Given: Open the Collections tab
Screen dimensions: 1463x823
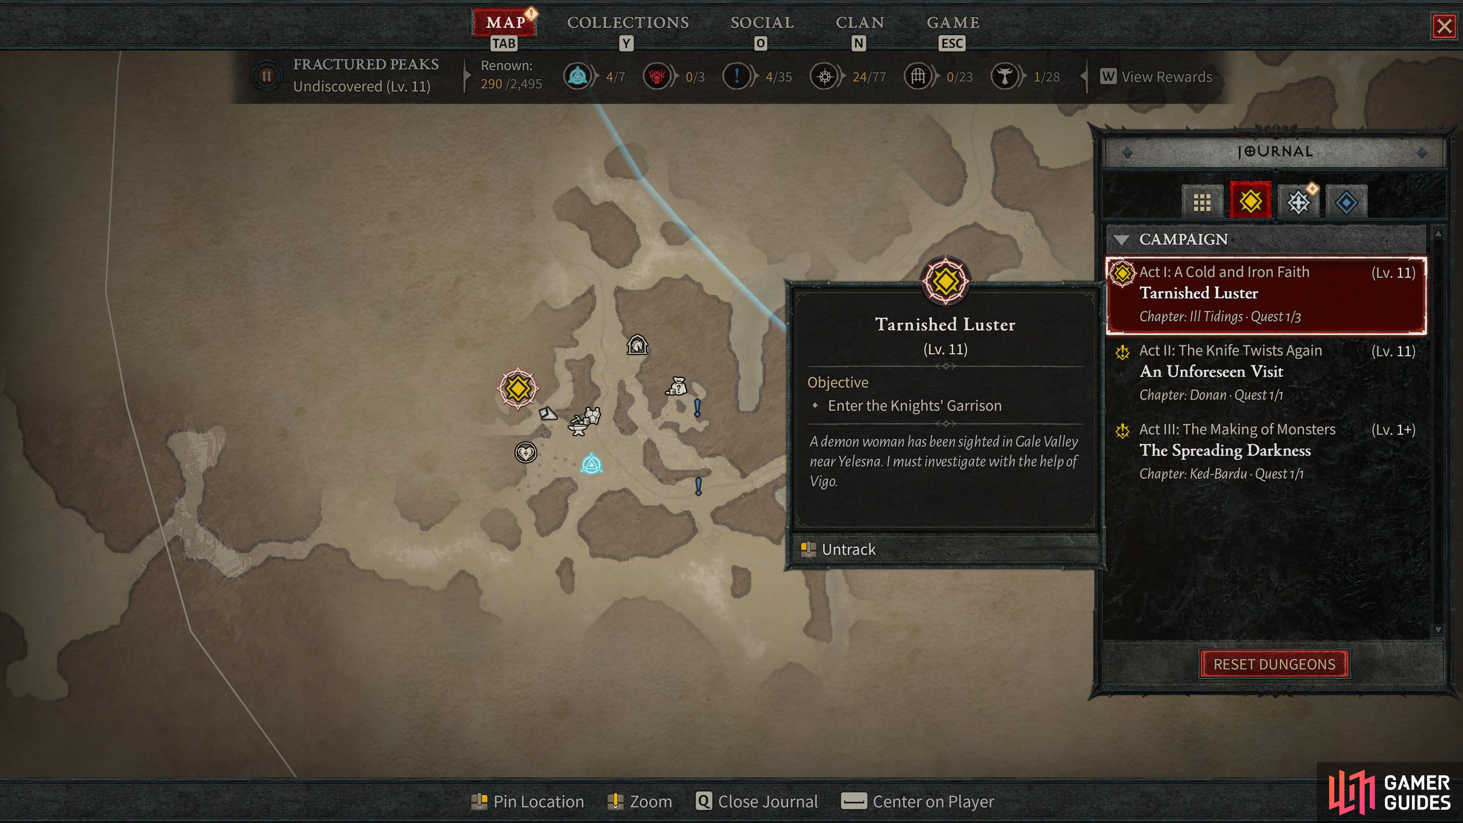Looking at the screenshot, I should tap(627, 23).
